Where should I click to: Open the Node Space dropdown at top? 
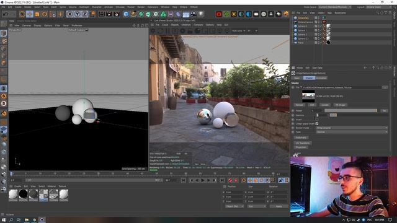[x=334, y=7]
